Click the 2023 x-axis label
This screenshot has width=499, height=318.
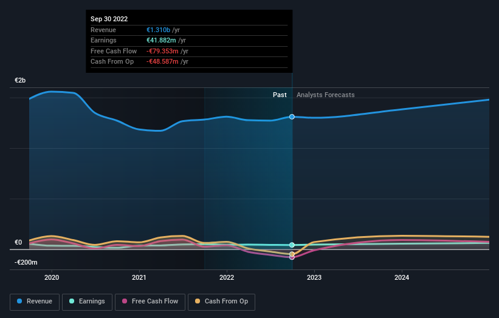tap(314, 277)
